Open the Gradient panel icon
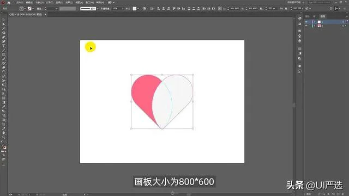This screenshot has width=349, height=196. (299, 53)
